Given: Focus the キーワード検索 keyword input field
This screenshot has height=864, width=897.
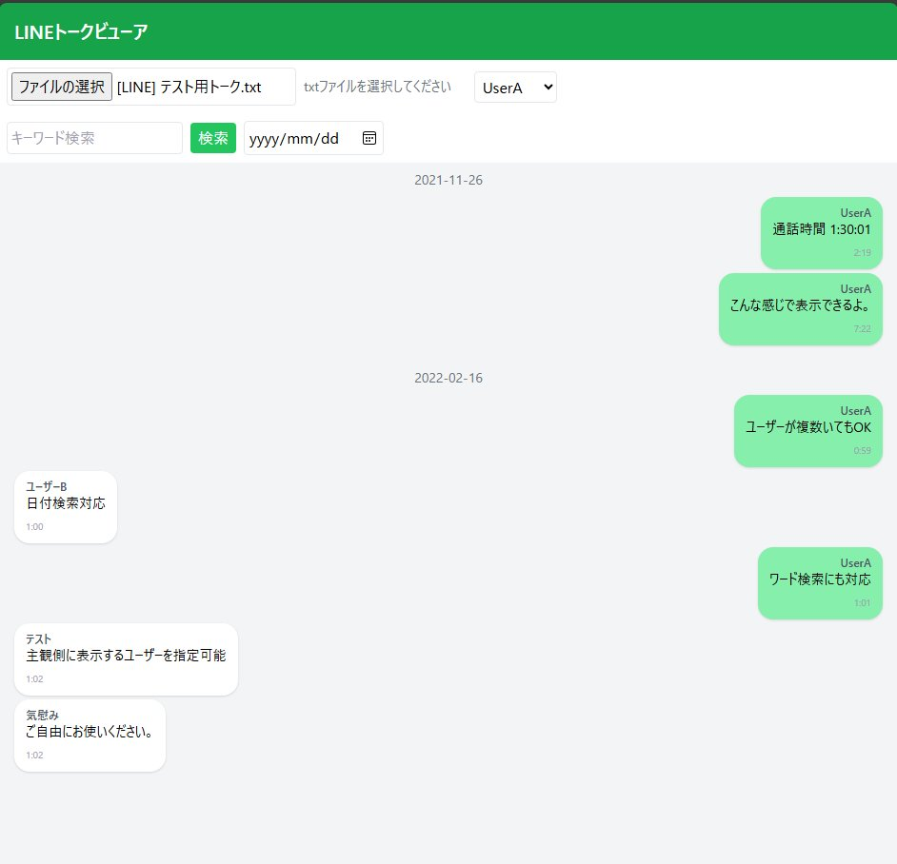Looking at the screenshot, I should [x=94, y=138].
